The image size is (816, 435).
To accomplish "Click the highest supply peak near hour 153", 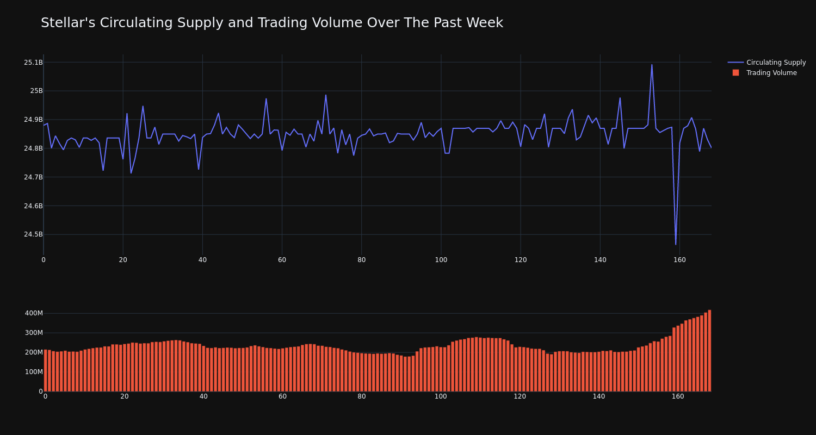I will [652, 65].
